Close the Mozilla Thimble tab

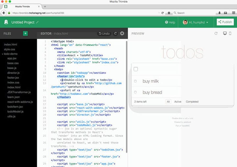pos(39,7)
